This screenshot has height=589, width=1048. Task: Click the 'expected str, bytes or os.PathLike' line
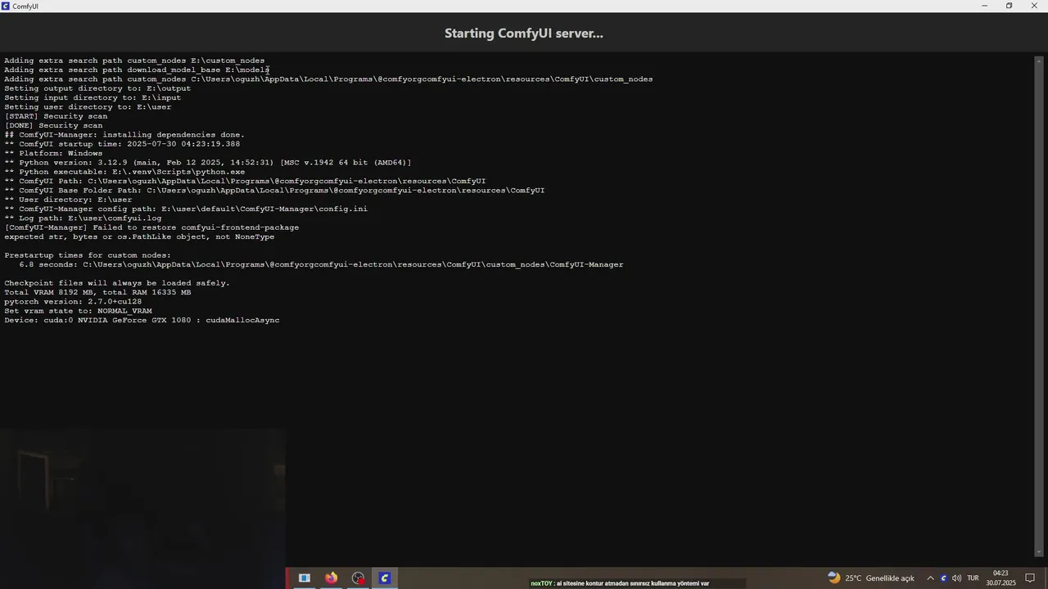pyautogui.click(x=139, y=236)
